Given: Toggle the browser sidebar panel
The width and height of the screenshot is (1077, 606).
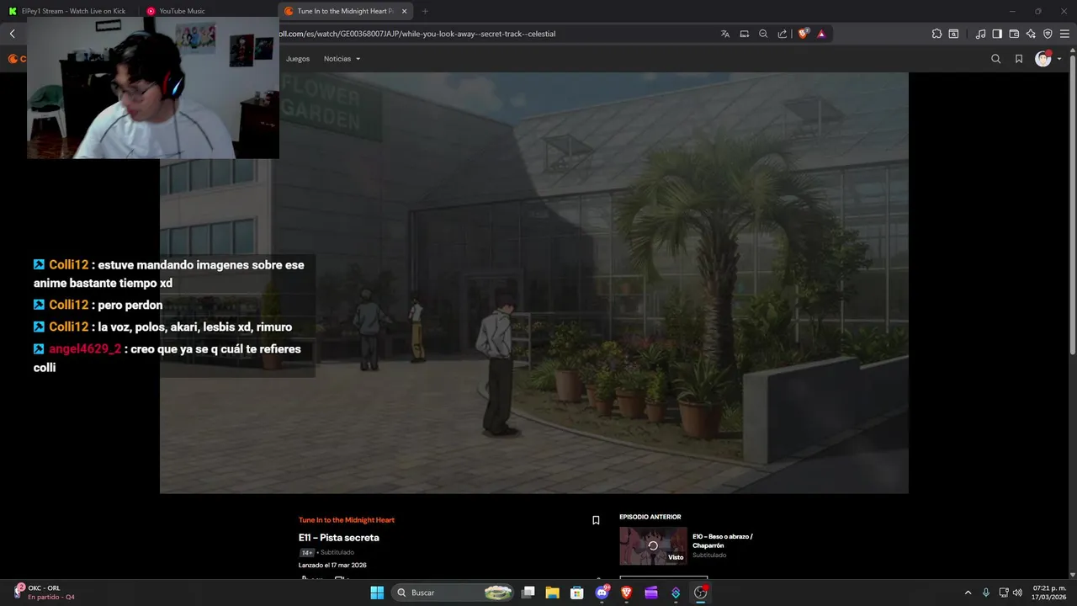Looking at the screenshot, I should coord(997,34).
